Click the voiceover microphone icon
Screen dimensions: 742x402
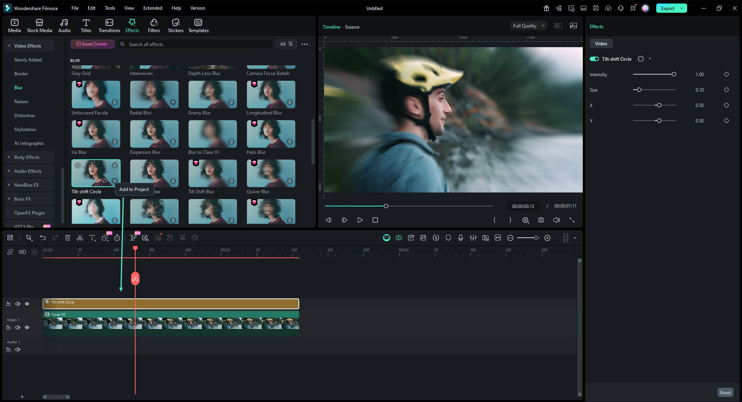click(x=461, y=238)
